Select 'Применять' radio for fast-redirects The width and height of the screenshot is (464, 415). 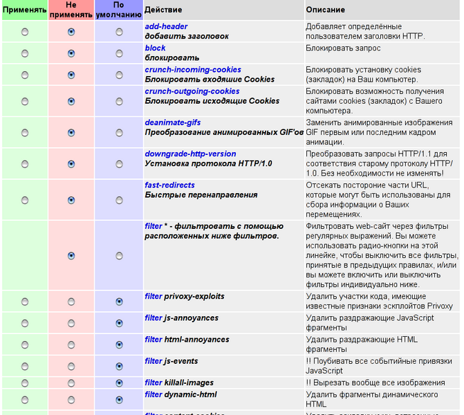25,200
